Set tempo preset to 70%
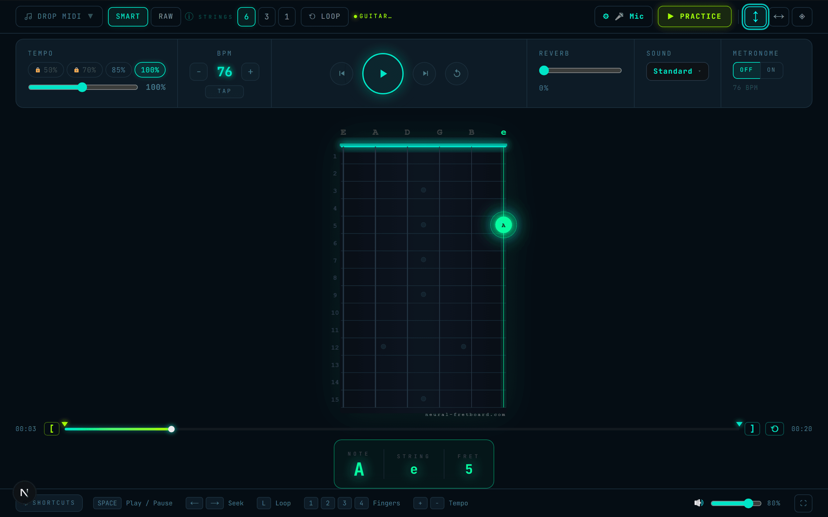The width and height of the screenshot is (828, 517). tap(84, 70)
